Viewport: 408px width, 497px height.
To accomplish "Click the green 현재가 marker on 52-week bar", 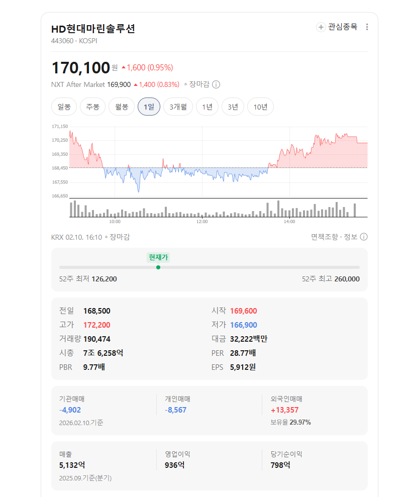I will click(x=158, y=267).
